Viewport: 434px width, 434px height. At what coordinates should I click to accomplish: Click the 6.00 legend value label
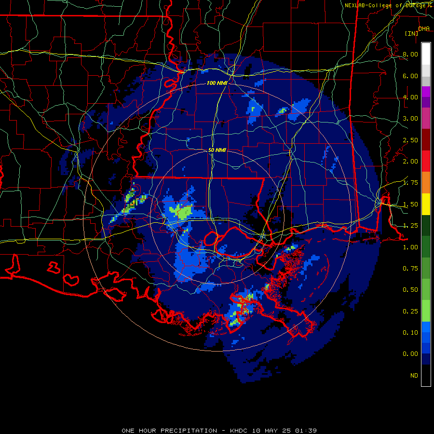click(410, 76)
